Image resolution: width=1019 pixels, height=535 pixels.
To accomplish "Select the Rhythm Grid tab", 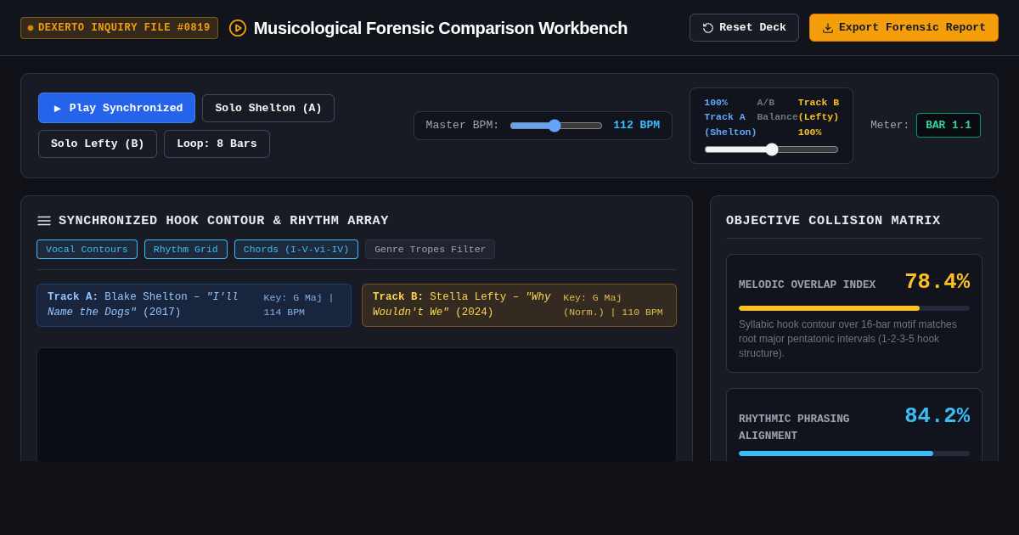I will (x=186, y=249).
